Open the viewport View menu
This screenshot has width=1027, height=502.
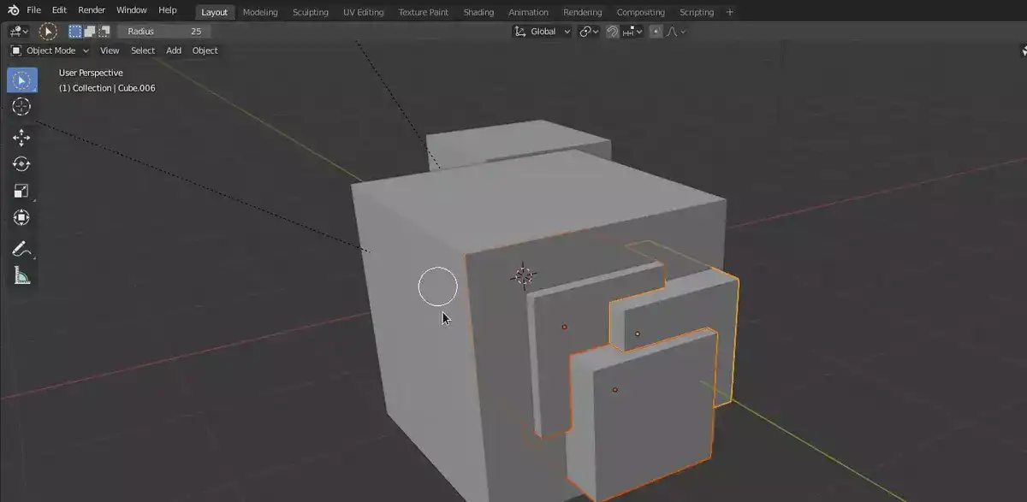(x=110, y=50)
